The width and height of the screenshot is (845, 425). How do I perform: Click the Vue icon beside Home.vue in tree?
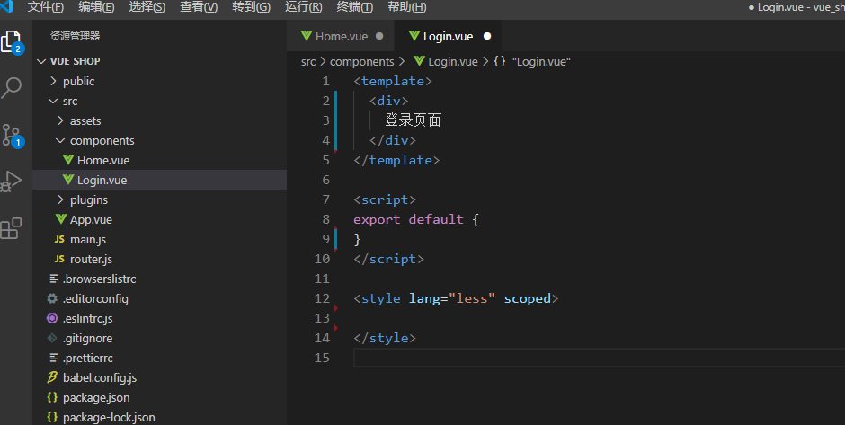[68, 160]
